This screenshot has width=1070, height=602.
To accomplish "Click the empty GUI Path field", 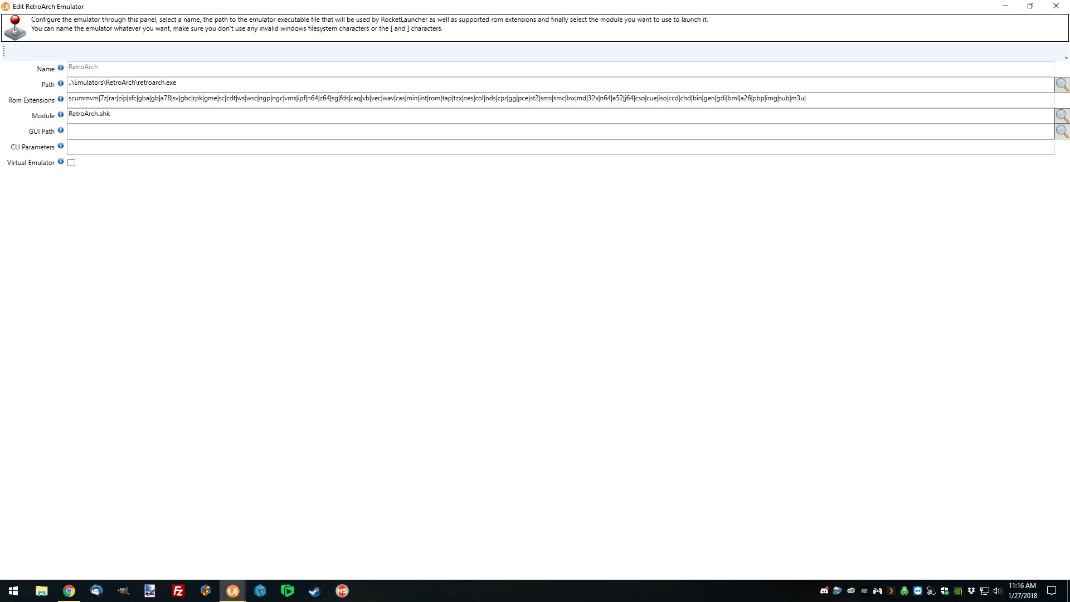I will tap(560, 132).
